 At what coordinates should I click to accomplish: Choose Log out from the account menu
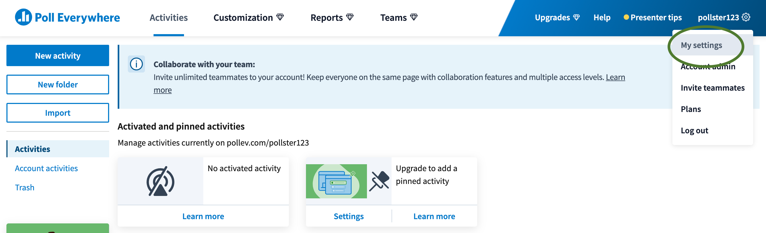713,130
